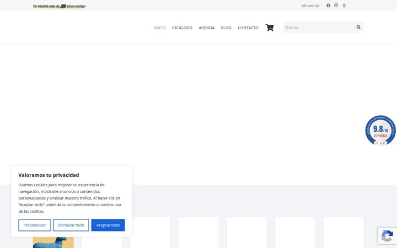Viewport: 397px width, 248px height.
Task: Click the 'Valoramos tu privacidad' heading
Action: point(49,175)
